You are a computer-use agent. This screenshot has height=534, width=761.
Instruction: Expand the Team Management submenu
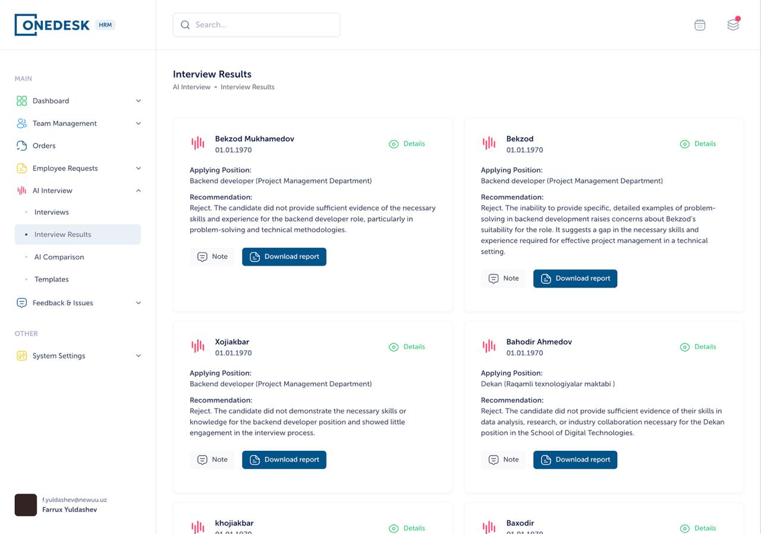pos(139,124)
